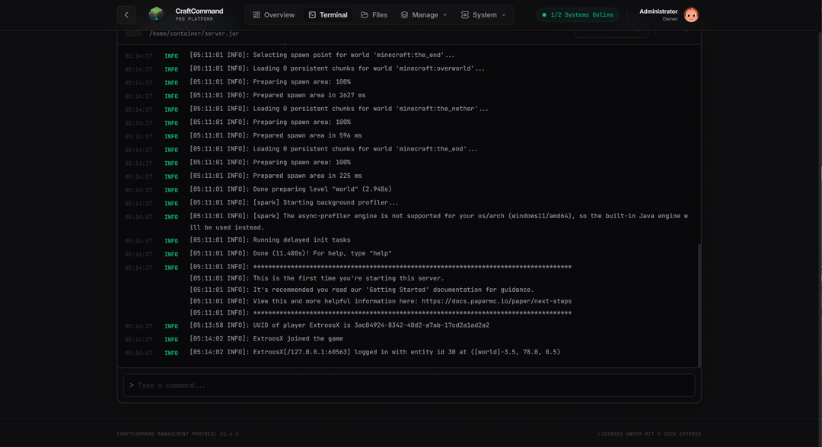822x447 pixels.
Task: Click the back arrow button
Action: (126, 14)
